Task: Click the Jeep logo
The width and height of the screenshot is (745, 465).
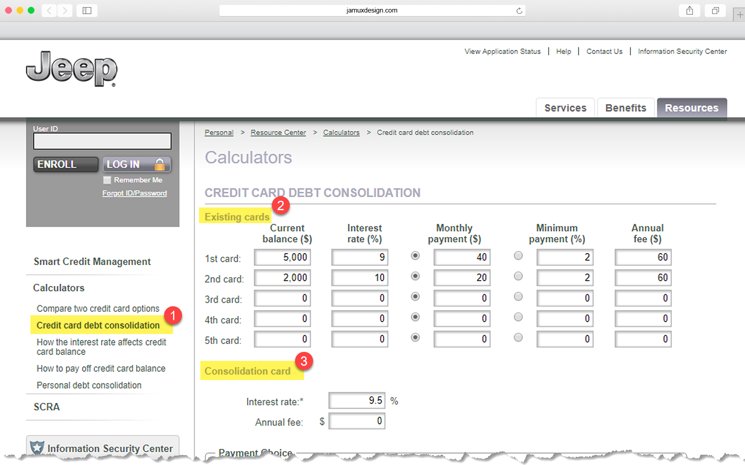Action: click(72, 68)
